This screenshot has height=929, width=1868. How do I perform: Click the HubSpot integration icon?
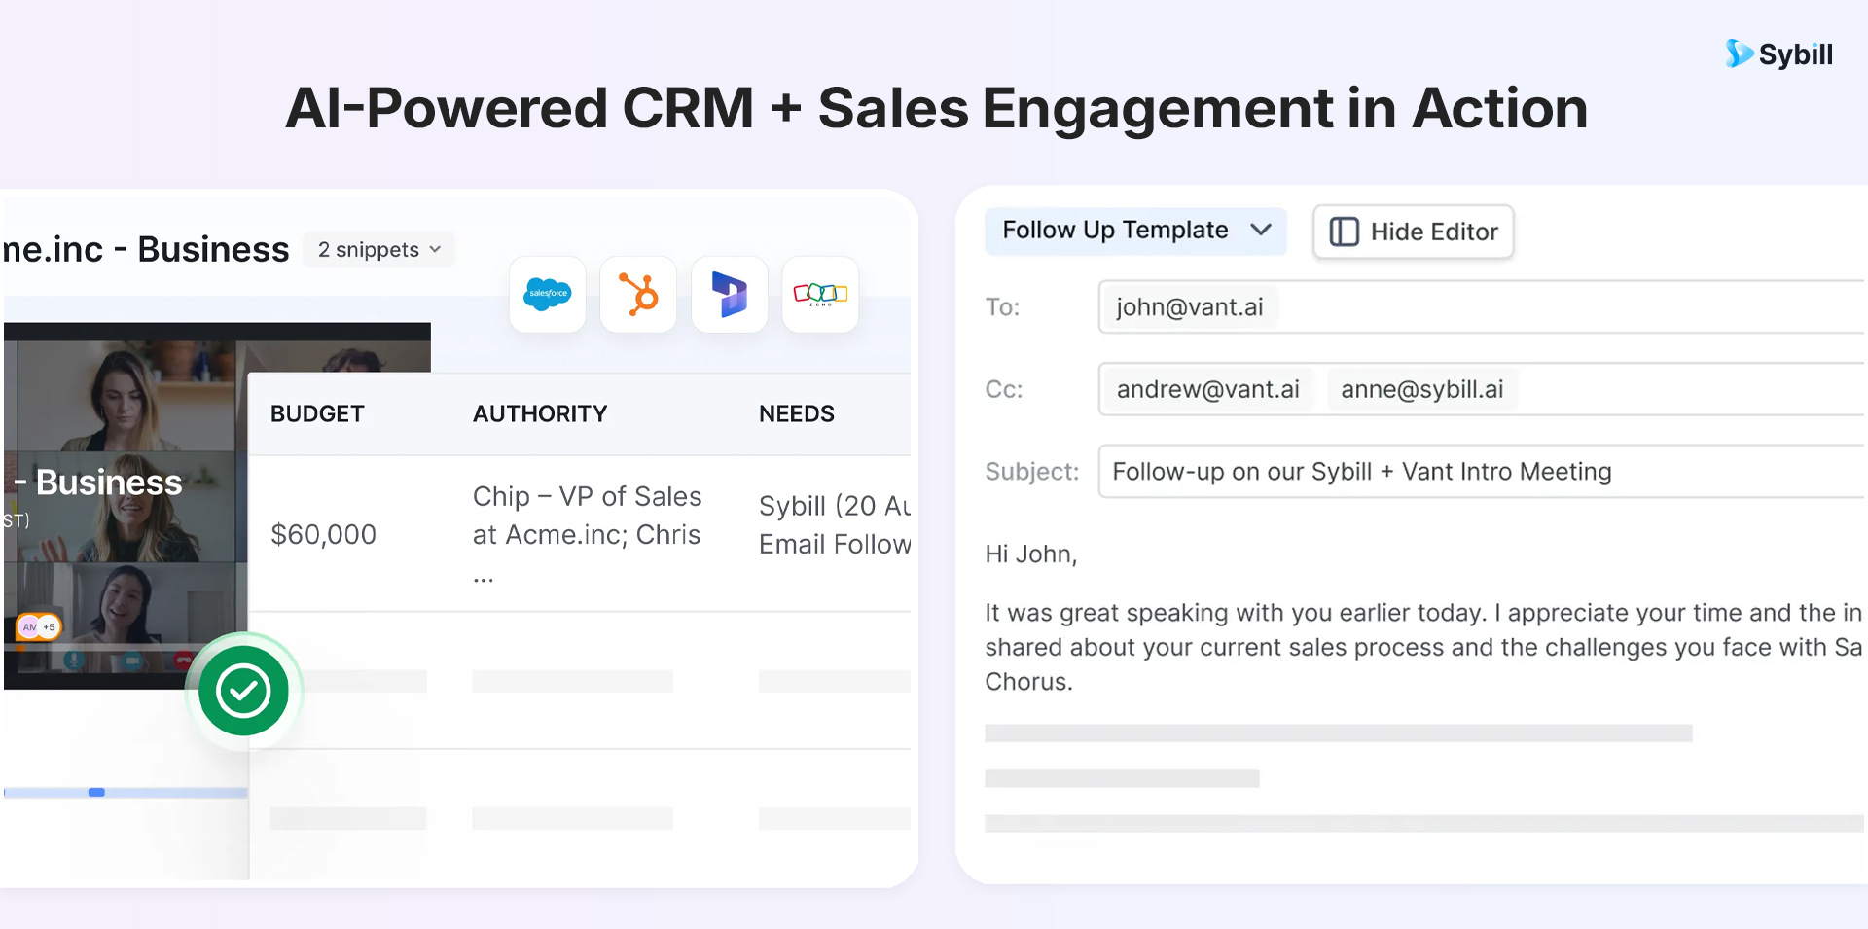(638, 294)
